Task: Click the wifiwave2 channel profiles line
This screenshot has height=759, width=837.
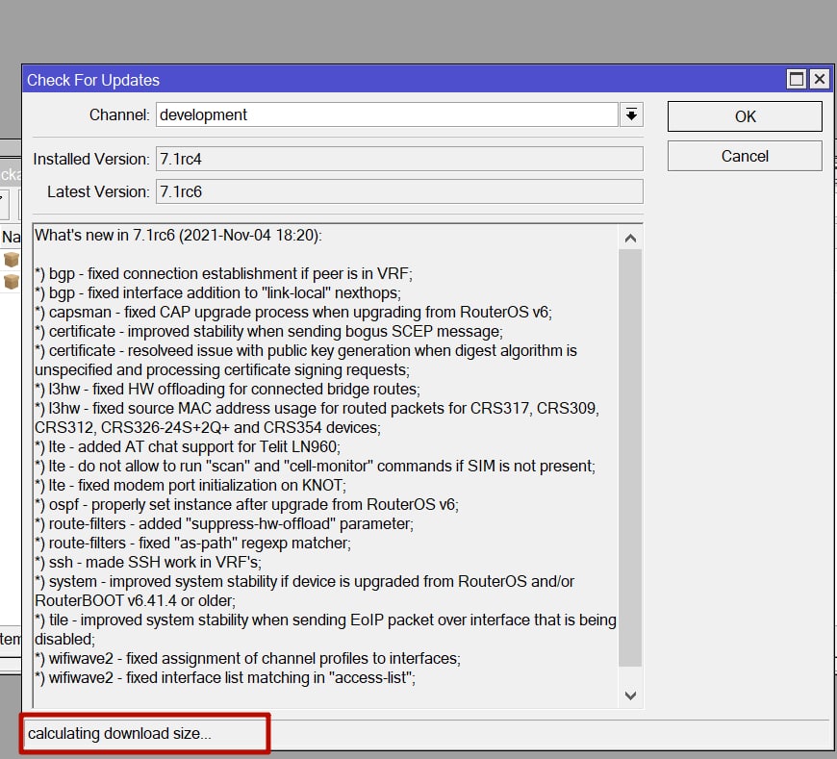Action: tap(247, 659)
